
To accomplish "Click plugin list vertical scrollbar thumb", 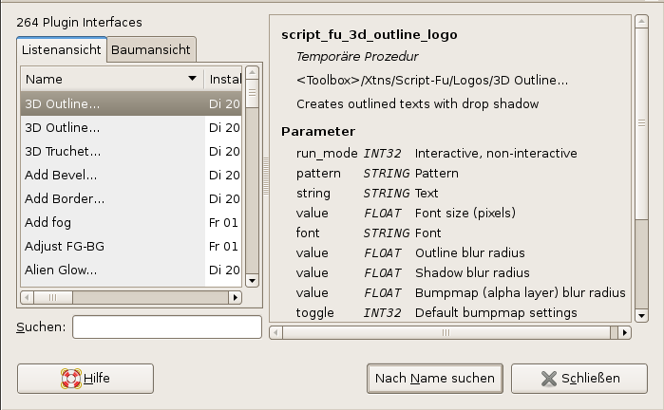I will (252, 93).
